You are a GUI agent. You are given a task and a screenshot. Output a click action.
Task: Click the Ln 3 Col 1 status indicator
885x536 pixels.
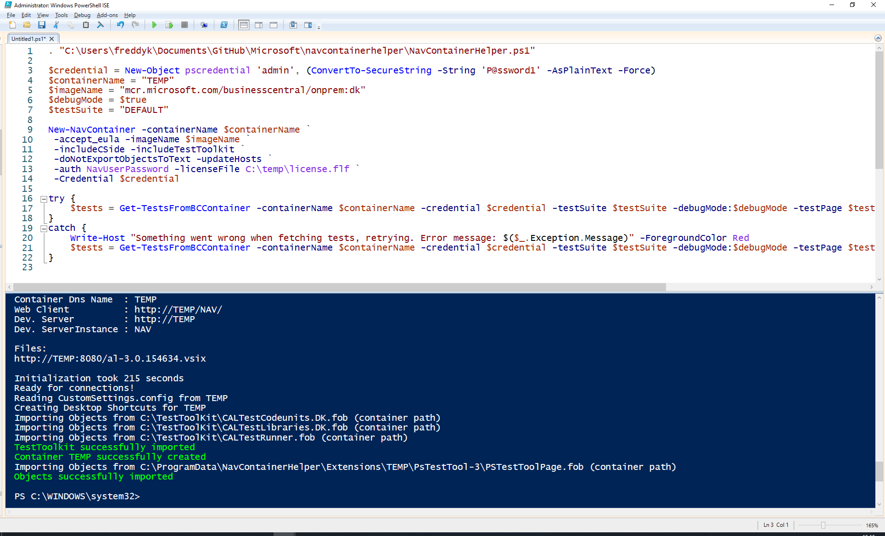[776, 525]
